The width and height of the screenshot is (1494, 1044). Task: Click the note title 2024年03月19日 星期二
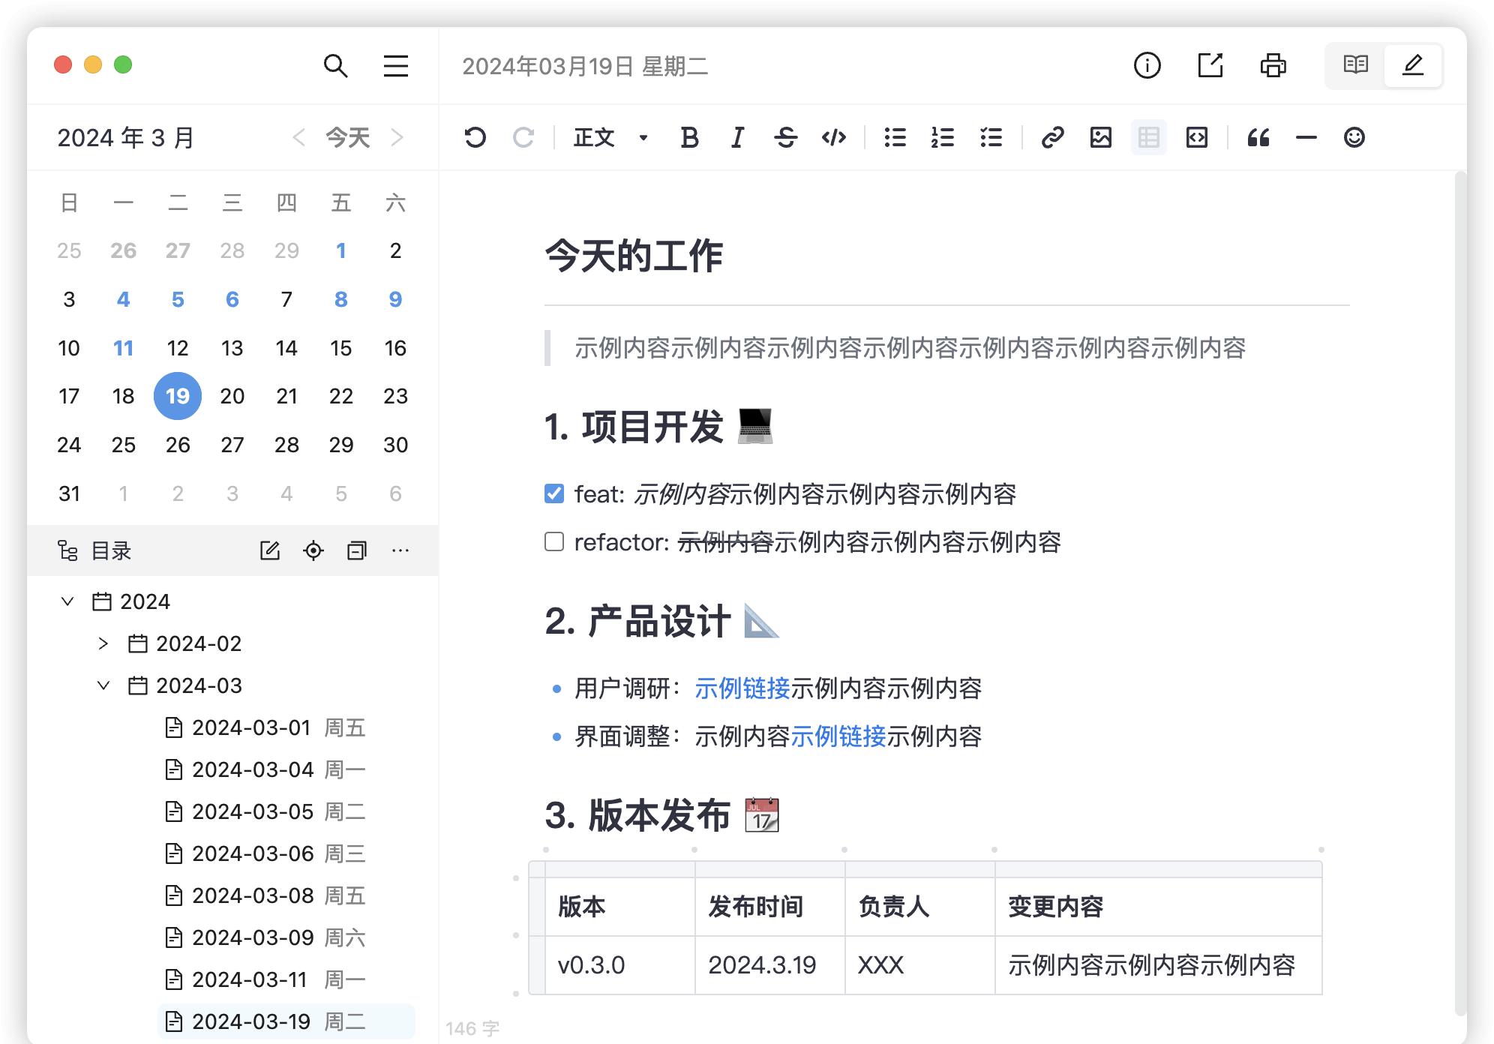pos(585,66)
